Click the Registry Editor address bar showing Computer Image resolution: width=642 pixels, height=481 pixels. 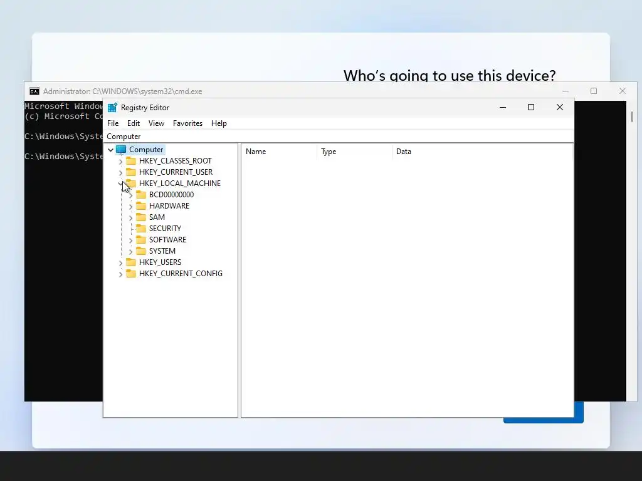click(338, 136)
